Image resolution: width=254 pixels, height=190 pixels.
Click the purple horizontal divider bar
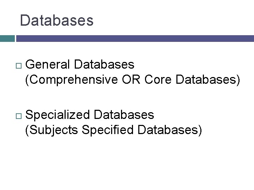pyautogui.click(x=135, y=38)
